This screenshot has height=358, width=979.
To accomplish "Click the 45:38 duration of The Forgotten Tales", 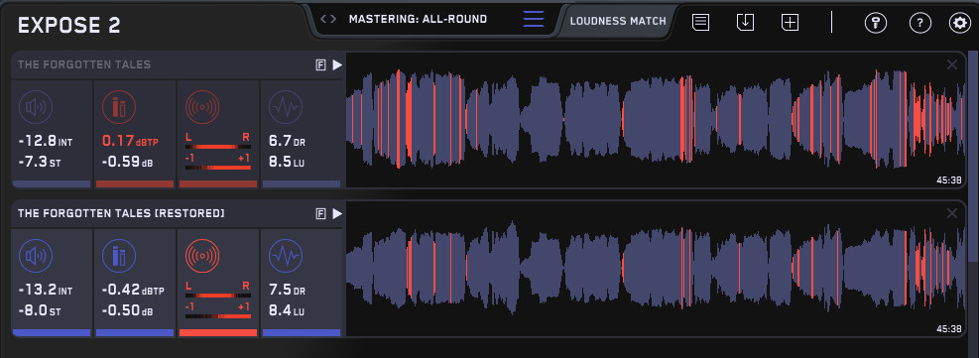I will pyautogui.click(x=948, y=180).
